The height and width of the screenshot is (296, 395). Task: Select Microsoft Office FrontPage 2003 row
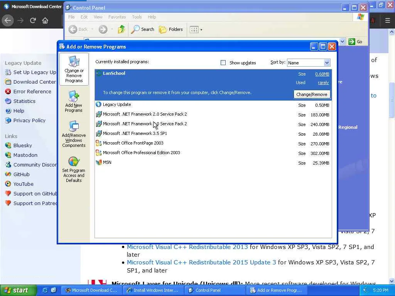(x=213, y=143)
